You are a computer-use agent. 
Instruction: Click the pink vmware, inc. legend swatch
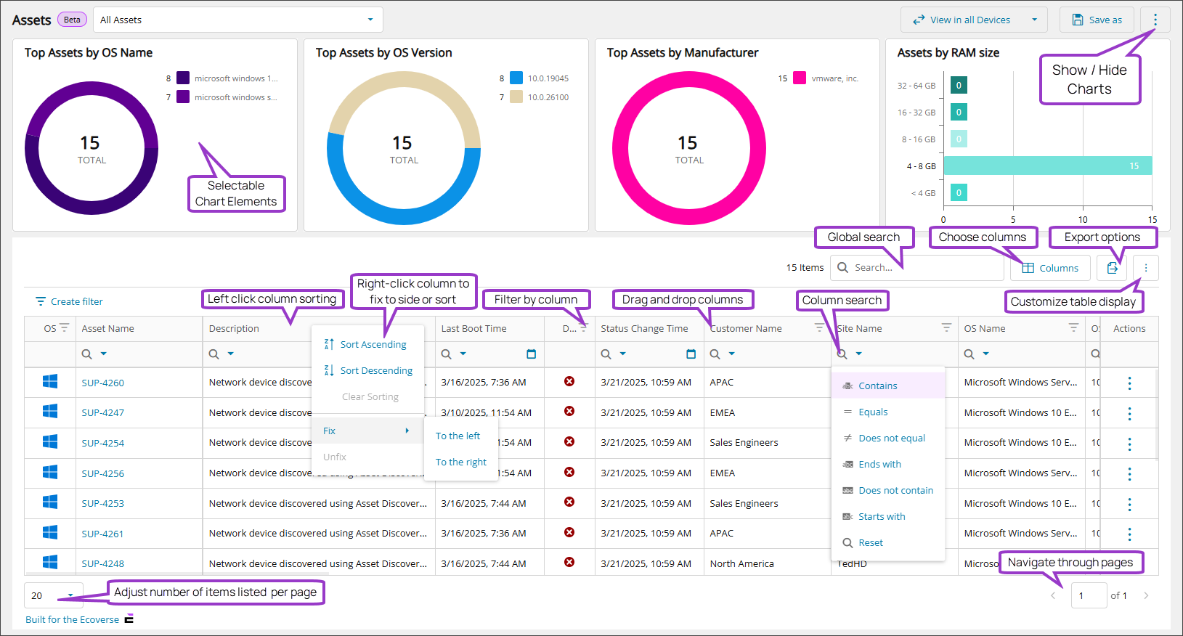800,78
